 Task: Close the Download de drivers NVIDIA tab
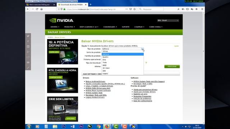tap(86, 5)
